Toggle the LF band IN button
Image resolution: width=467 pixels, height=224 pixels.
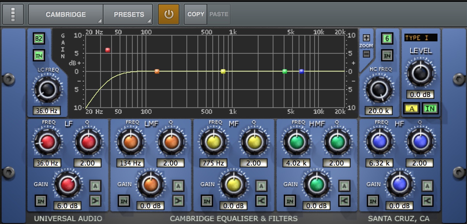41,201
